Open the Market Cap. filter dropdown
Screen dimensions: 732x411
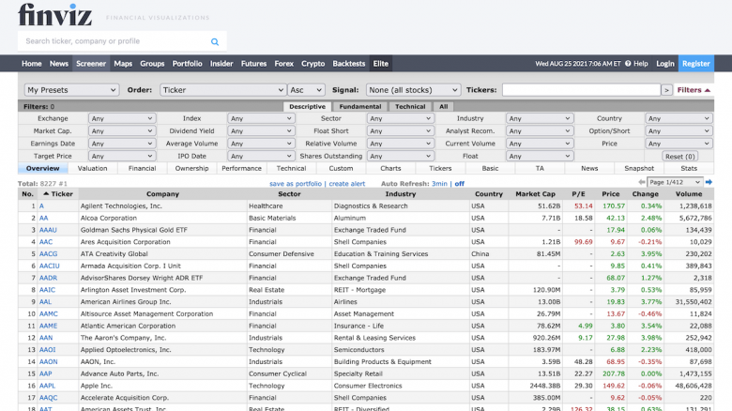[121, 131]
